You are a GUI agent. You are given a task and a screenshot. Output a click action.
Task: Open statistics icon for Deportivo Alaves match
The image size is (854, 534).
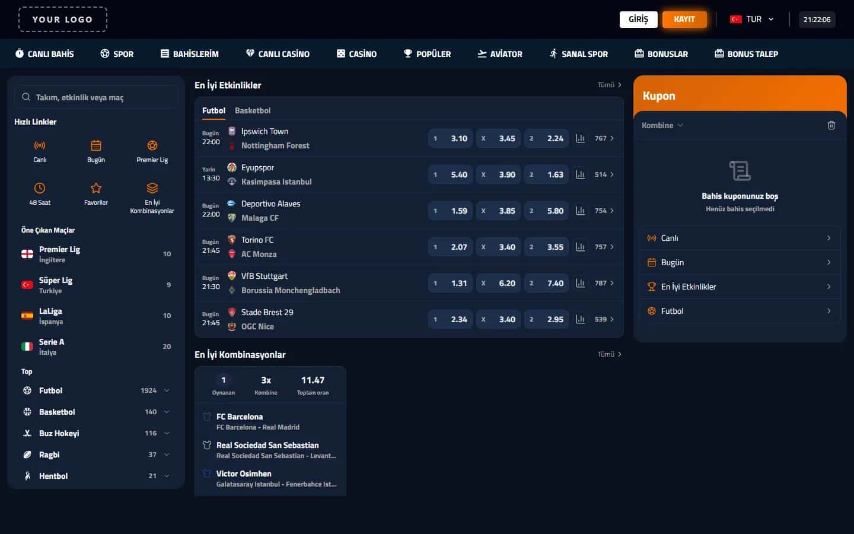point(581,211)
